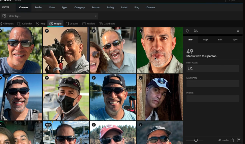Open the Dashboard view

[107, 24]
